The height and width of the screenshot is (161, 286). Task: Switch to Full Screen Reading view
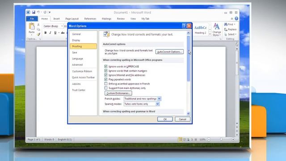[184, 140]
